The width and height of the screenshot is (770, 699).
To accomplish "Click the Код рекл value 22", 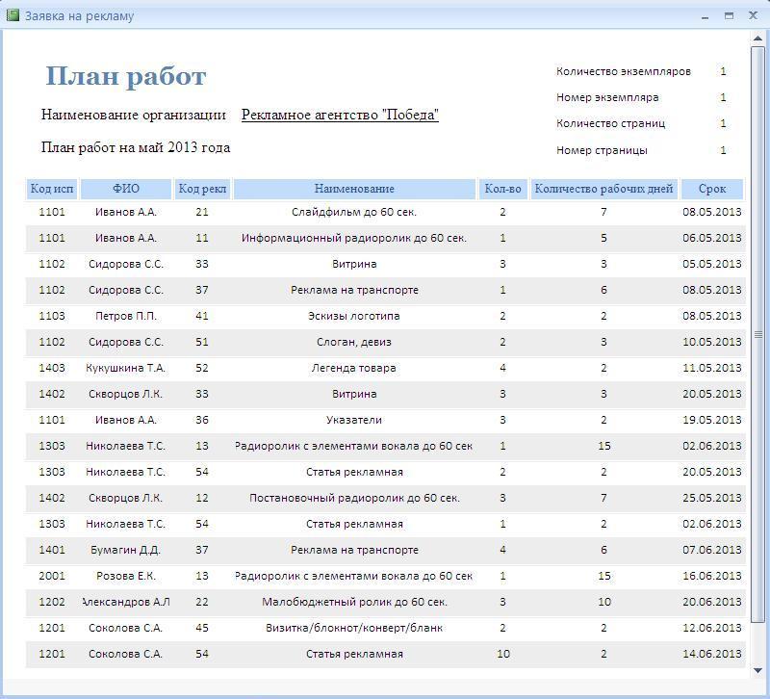I will tap(202, 602).
